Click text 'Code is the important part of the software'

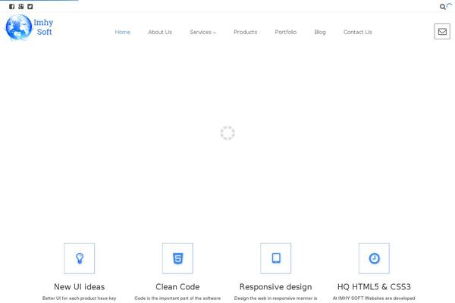tap(177, 298)
